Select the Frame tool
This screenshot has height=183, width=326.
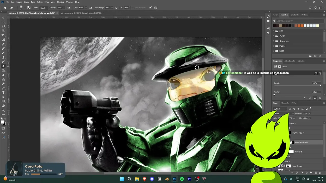pyautogui.click(x=3, y=40)
